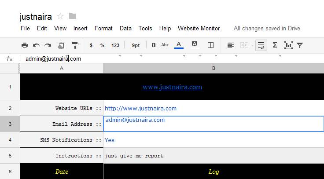Open the www.justnaira.com link

point(172,87)
